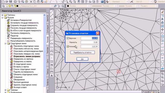Open the ISO-25 dimension style dropdown
Viewport: 165px width, 93px height.
tap(151, 2)
